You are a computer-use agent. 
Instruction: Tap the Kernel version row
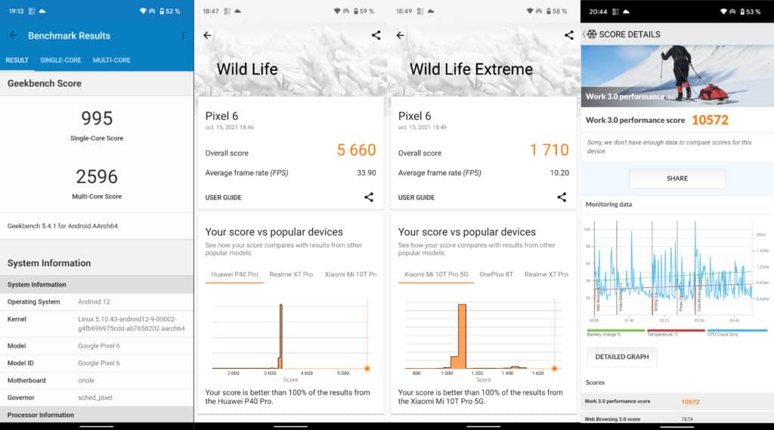click(97, 323)
